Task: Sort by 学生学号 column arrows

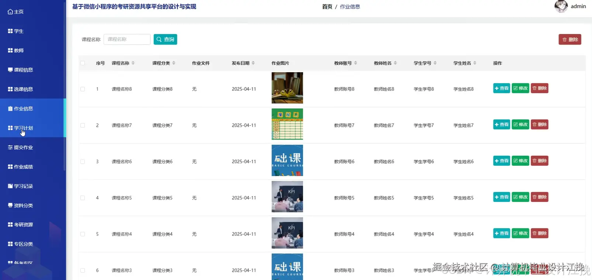Action: coord(435,63)
